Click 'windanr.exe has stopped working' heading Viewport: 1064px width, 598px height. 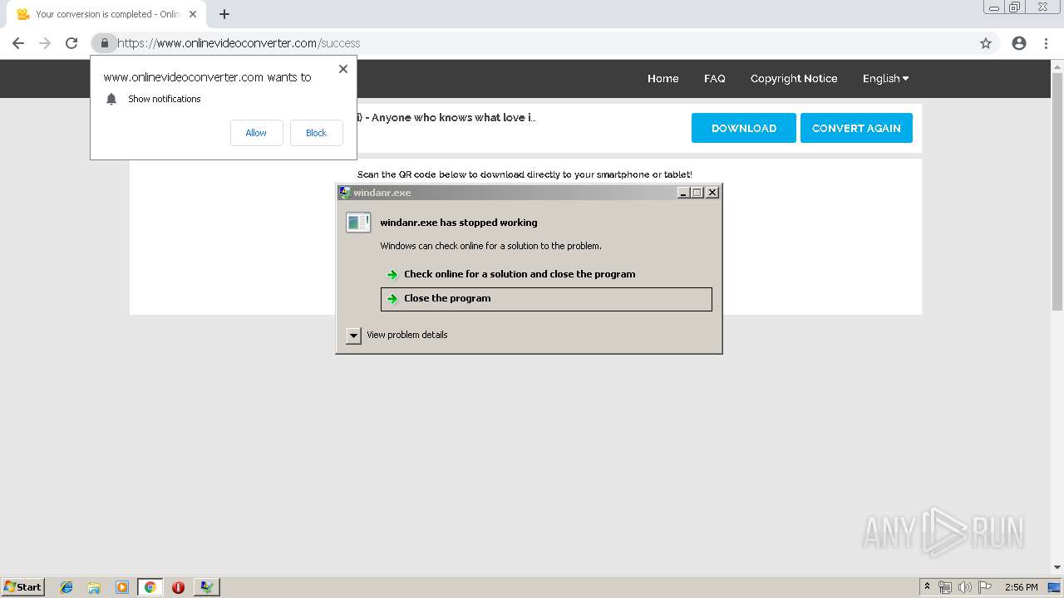459,223
